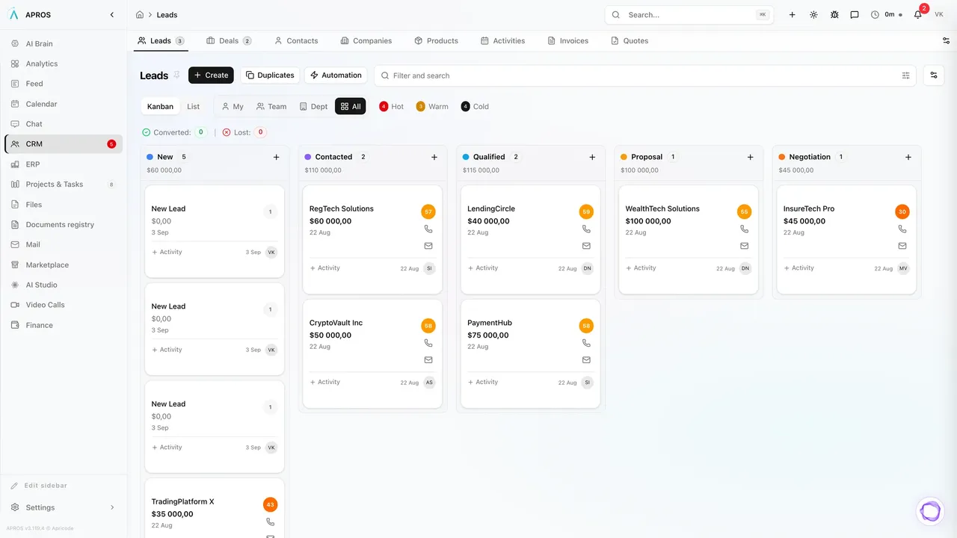Click the Create lead button
This screenshot has width=957, height=538.
tap(211, 75)
